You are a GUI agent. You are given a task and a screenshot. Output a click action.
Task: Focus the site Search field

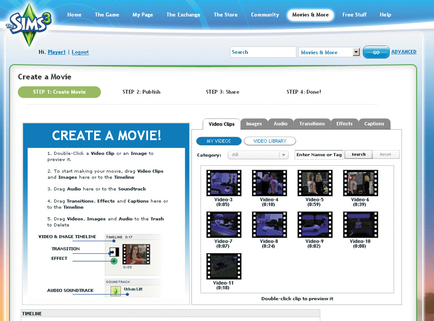click(x=263, y=52)
